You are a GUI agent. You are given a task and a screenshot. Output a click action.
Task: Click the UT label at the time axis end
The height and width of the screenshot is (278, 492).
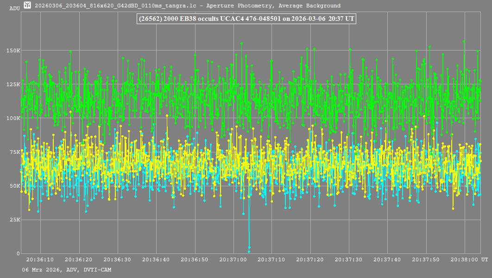point(484,260)
